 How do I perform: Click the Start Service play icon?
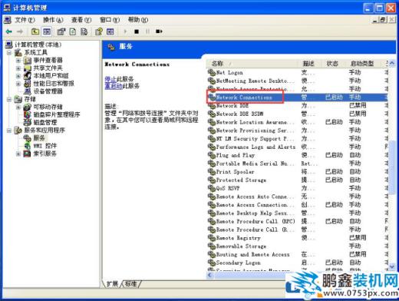point(125,31)
